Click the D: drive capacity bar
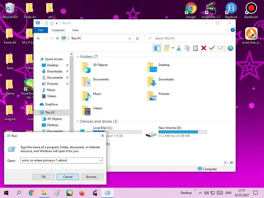The height and width of the screenshot is (198, 264). coord(183,132)
